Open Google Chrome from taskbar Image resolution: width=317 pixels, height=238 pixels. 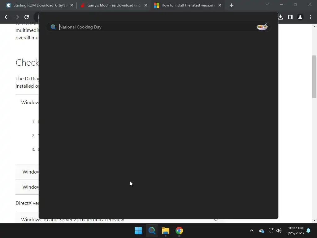[179, 231]
